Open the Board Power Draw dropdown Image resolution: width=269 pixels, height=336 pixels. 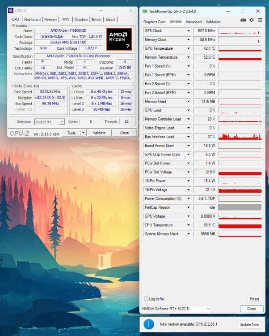click(189, 146)
